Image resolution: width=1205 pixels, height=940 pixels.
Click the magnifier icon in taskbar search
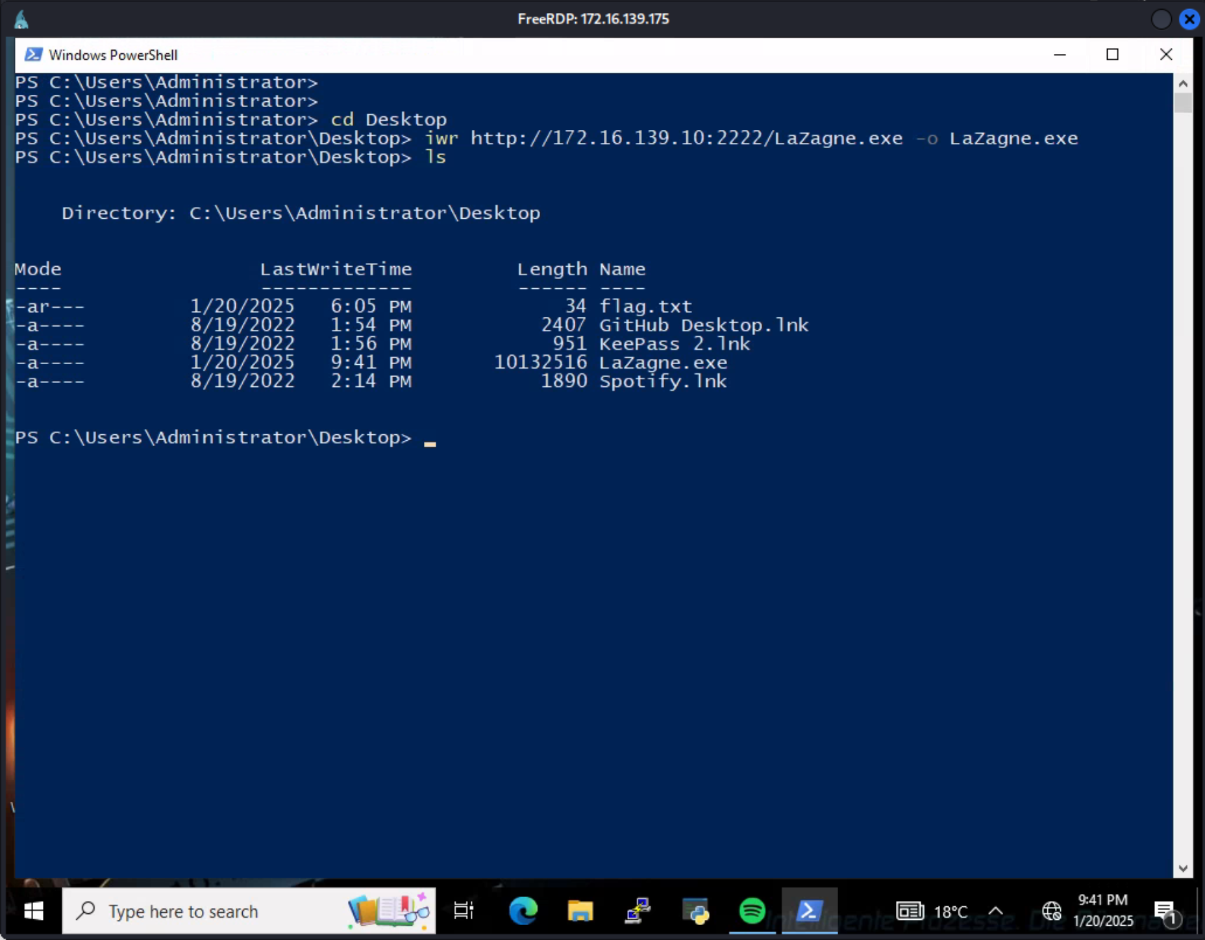click(85, 911)
